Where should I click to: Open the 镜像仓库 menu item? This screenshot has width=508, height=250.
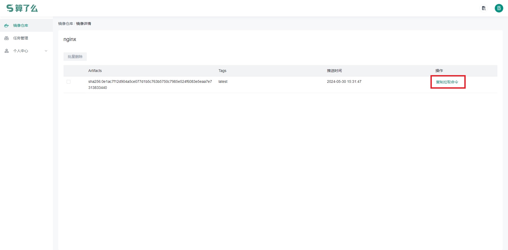(21, 26)
